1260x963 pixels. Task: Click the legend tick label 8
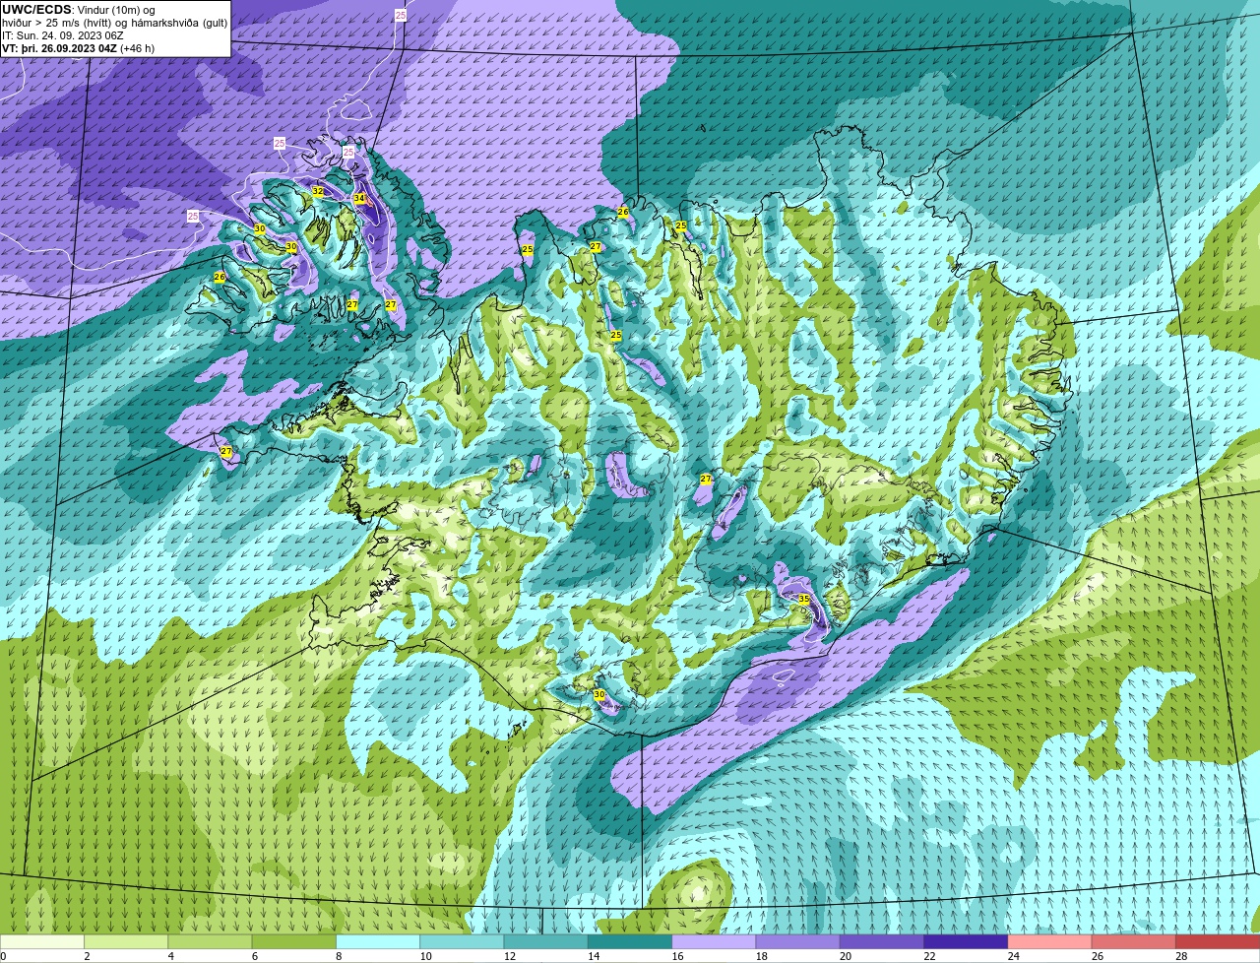[x=339, y=956]
